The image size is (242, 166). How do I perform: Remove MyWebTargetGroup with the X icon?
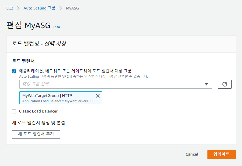[98, 96]
